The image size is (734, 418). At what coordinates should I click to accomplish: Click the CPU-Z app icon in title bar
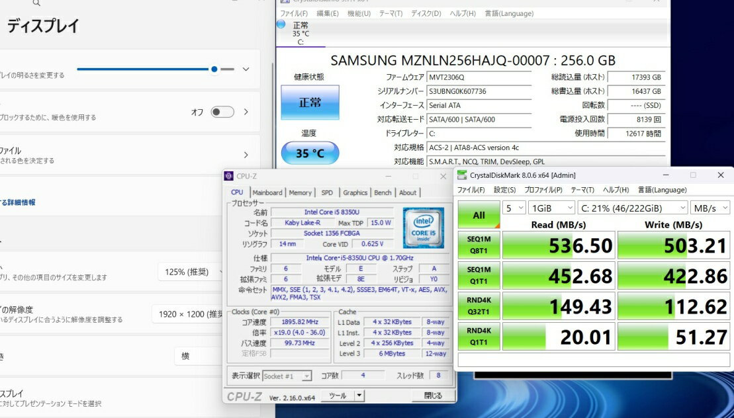[x=230, y=176]
